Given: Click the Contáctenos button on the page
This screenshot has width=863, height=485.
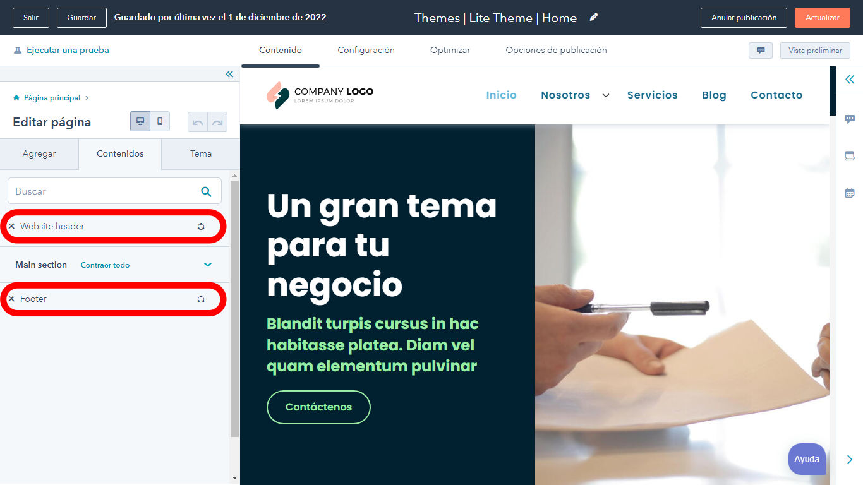Looking at the screenshot, I should (318, 407).
